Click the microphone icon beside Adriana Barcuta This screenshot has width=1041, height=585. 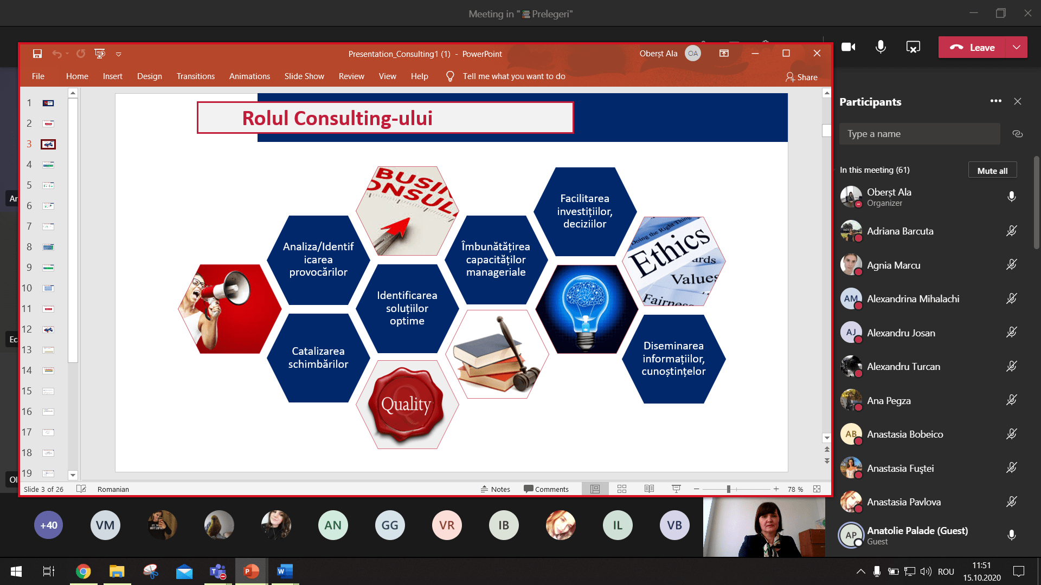click(1012, 231)
